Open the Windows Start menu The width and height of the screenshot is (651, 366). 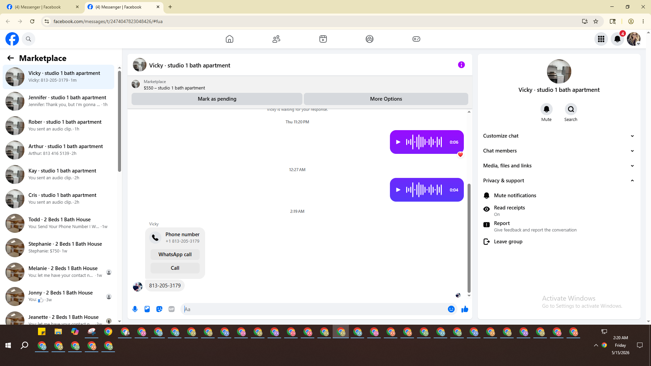(8, 345)
